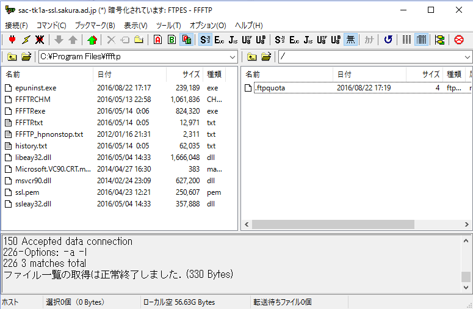473x309 pixels.
Task: Open the コマンド(C) menu
Action: click(51, 26)
